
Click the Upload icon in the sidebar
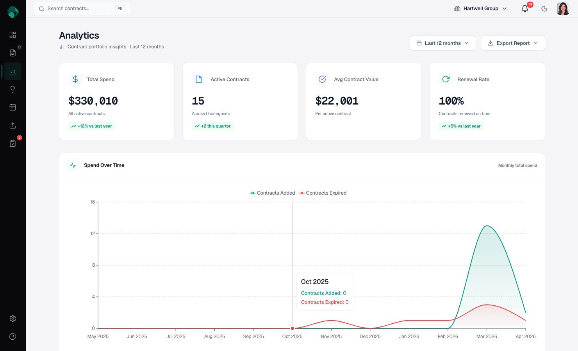click(12, 125)
